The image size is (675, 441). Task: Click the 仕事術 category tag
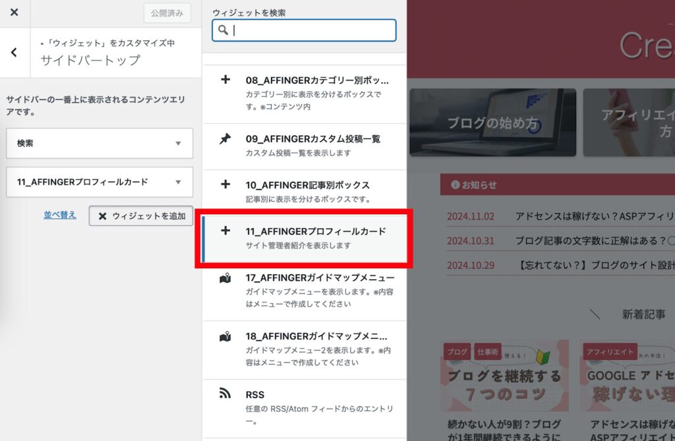487,352
